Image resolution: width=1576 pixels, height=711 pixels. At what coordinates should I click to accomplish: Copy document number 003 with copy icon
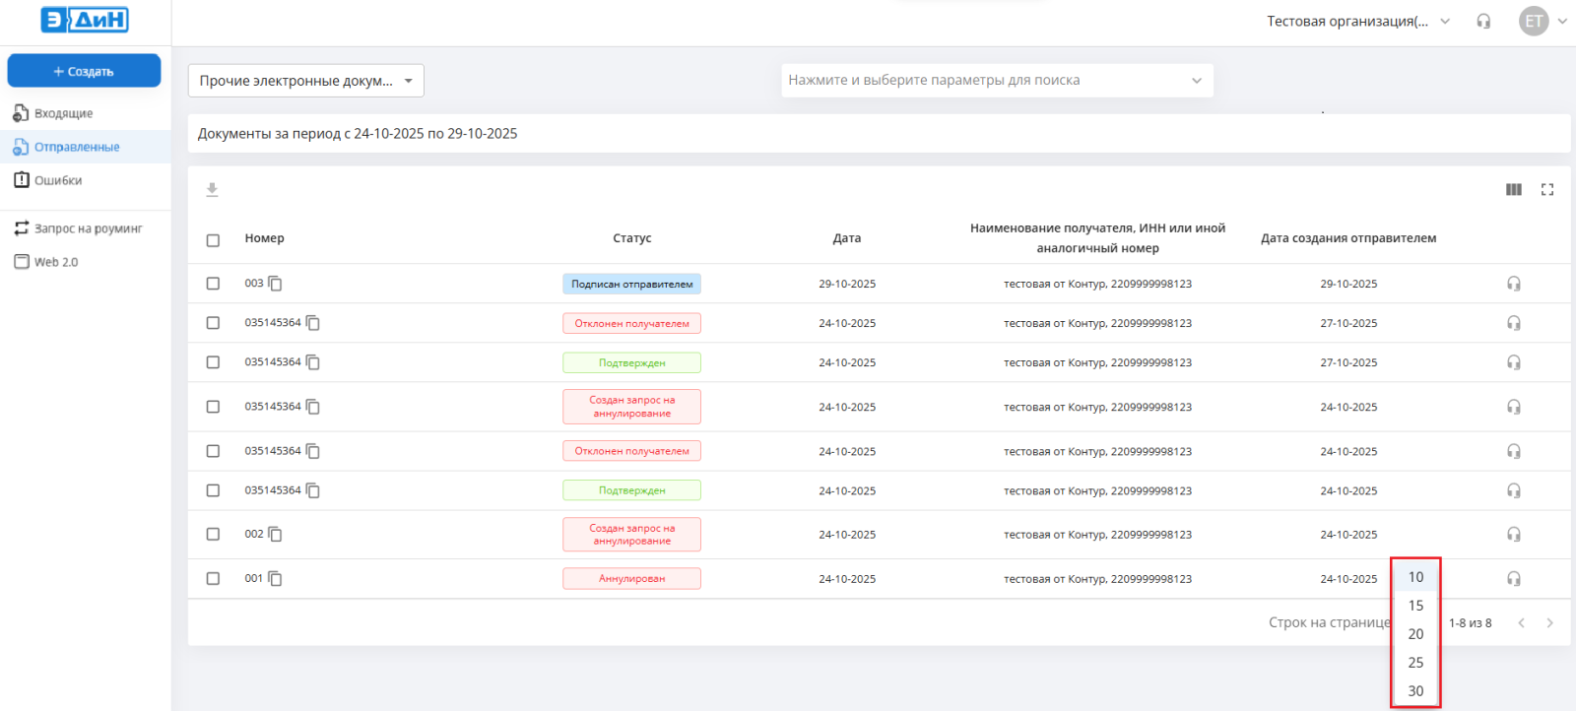pos(276,284)
